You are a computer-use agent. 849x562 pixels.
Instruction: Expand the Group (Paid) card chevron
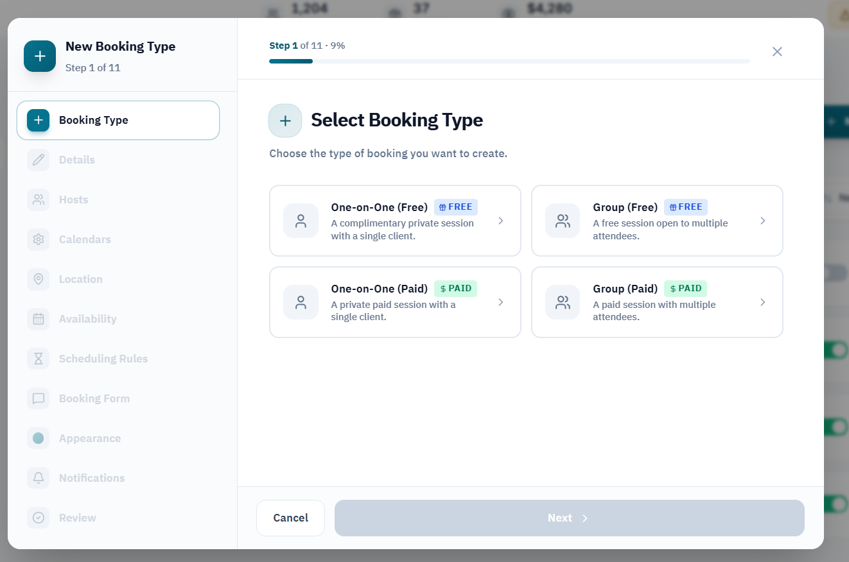click(763, 302)
